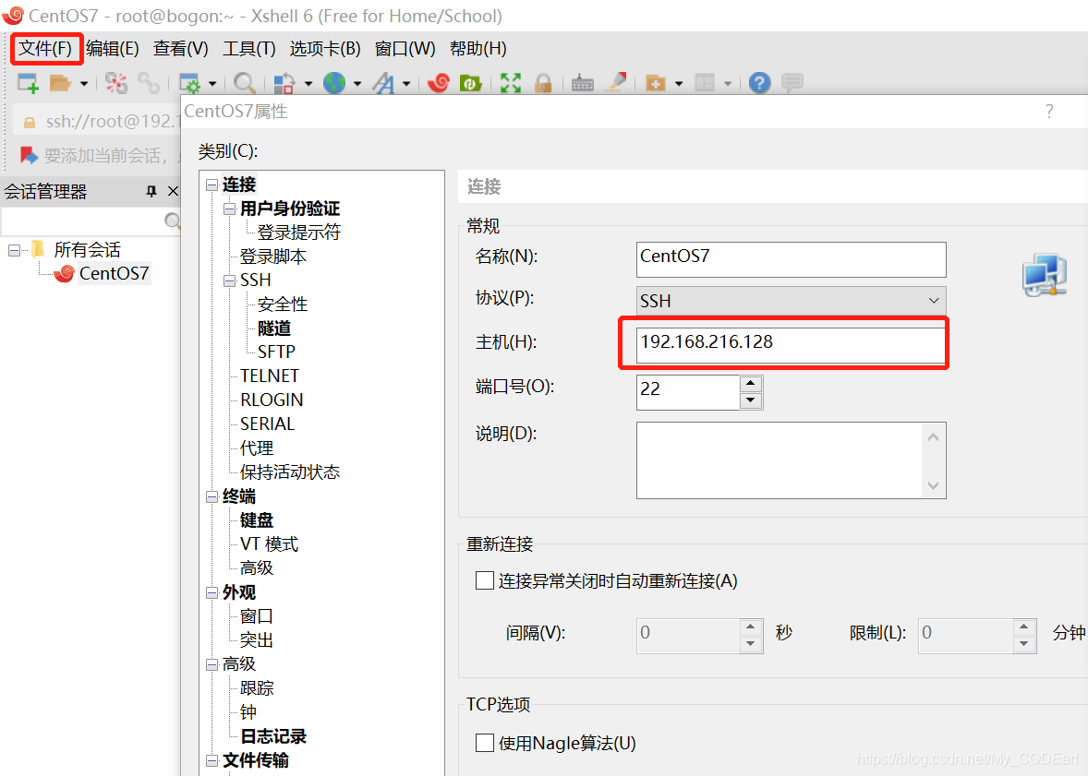
Task: Collapse the 连接 category node
Action: [212, 185]
